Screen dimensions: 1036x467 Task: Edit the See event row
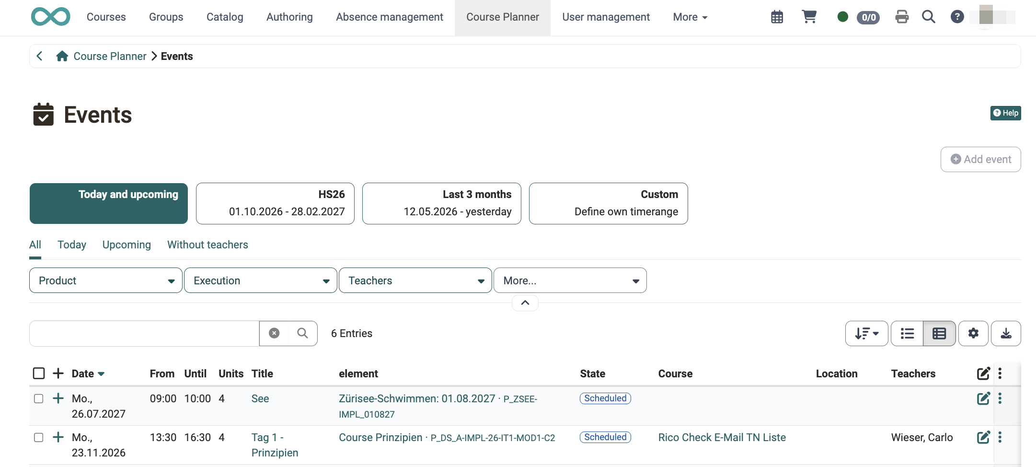(983, 398)
